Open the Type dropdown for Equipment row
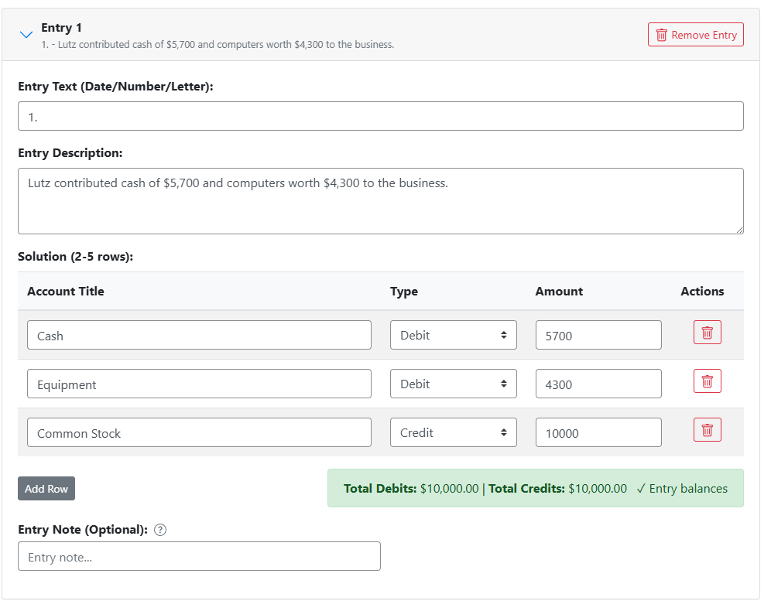The image size is (771, 611). tap(454, 384)
